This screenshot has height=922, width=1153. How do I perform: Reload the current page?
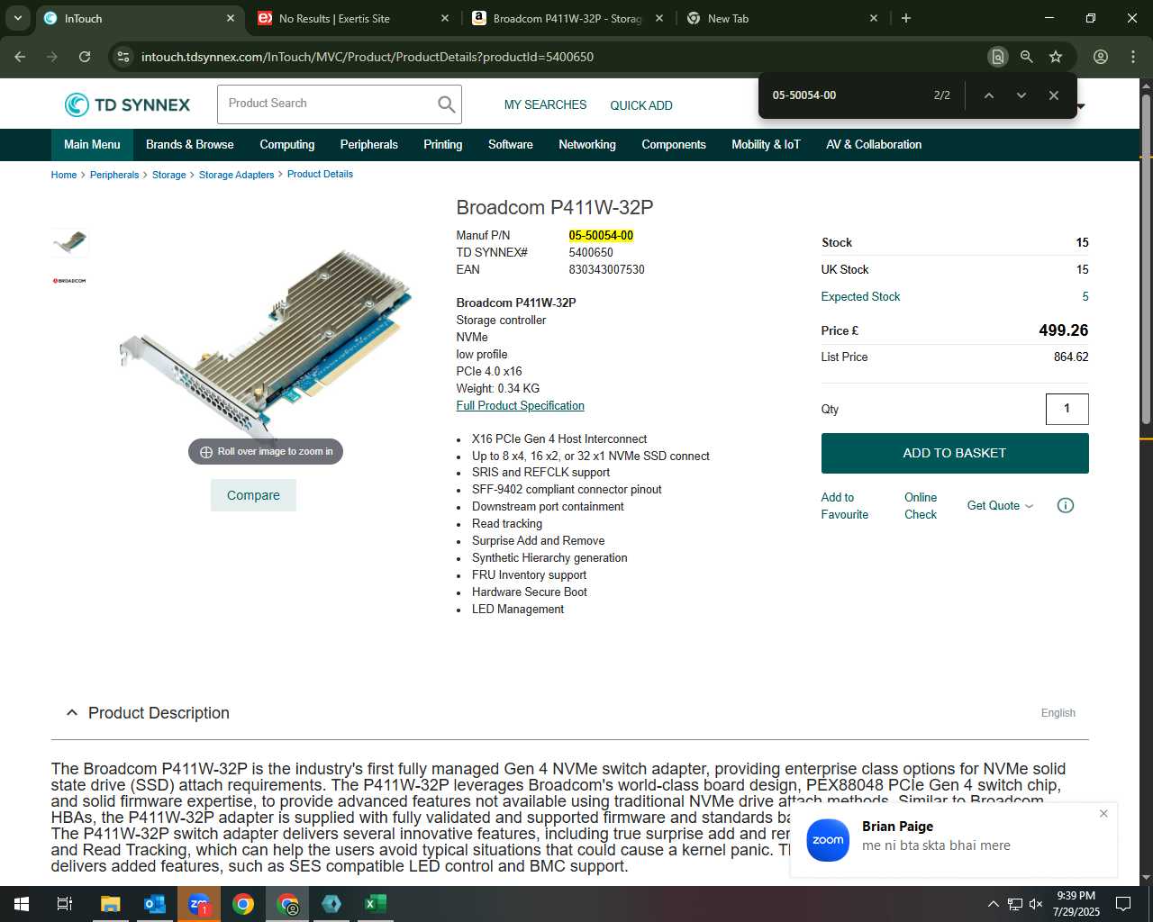click(85, 57)
